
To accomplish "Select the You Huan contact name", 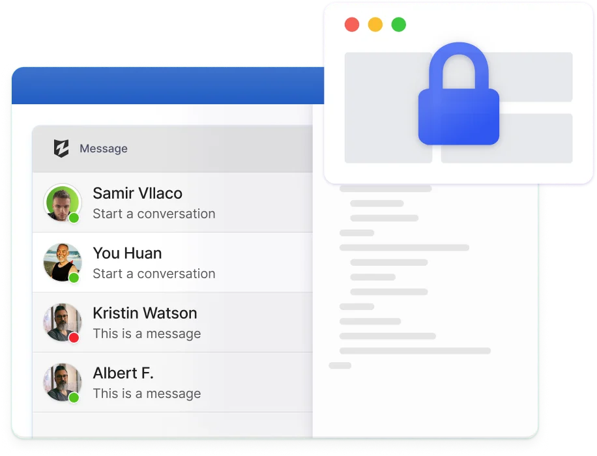I will click(x=127, y=253).
